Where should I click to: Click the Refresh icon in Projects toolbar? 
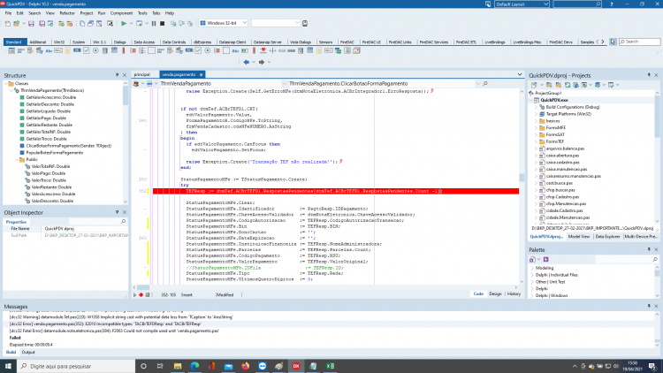(568, 85)
